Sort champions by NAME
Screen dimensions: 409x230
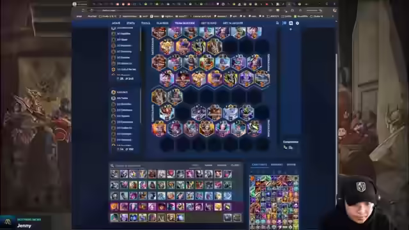208,165
